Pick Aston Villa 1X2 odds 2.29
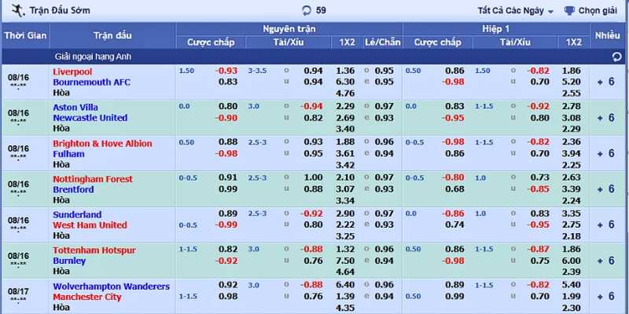 click(345, 107)
